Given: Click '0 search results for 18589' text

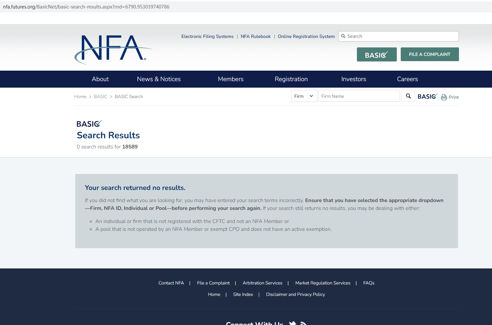Looking at the screenshot, I should click(107, 147).
